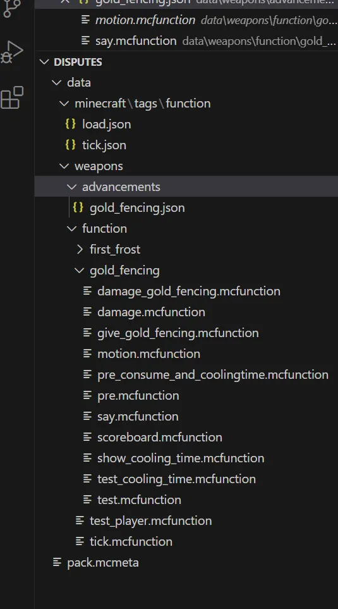Open pre_consume_and_coolingtime.mcfunction file

point(213,374)
